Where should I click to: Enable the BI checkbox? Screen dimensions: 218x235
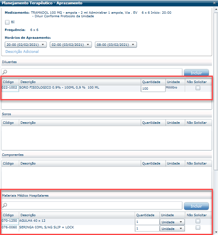(7, 22)
